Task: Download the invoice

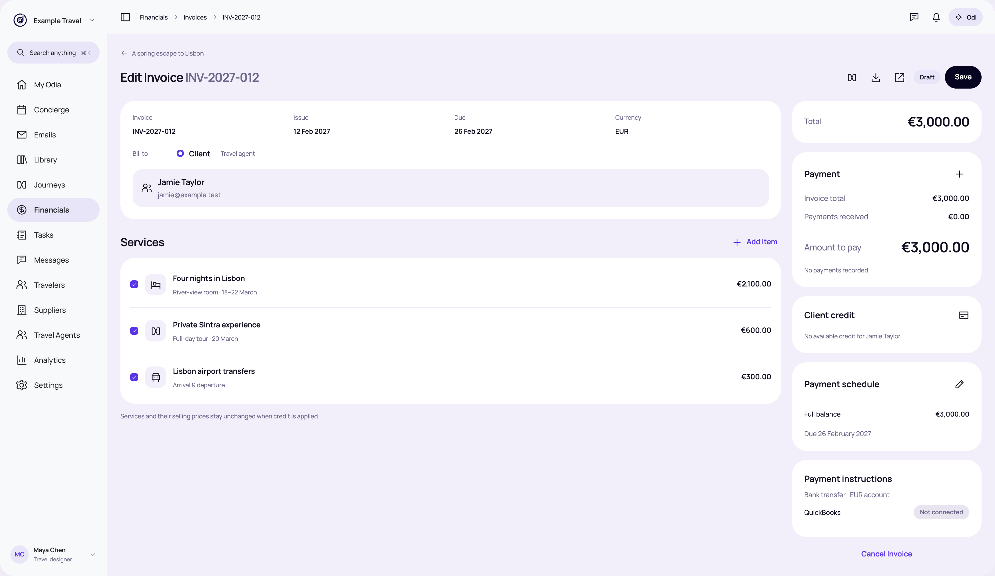Action: pos(876,77)
